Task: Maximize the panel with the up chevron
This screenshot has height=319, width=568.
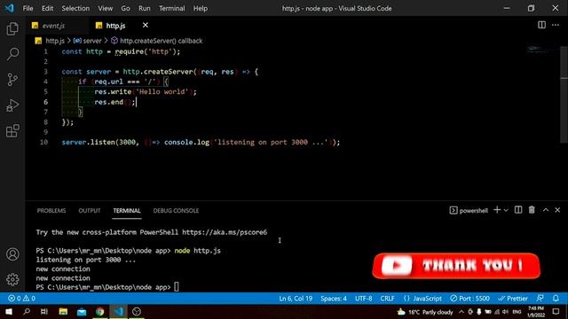Action: pyautogui.click(x=546, y=210)
